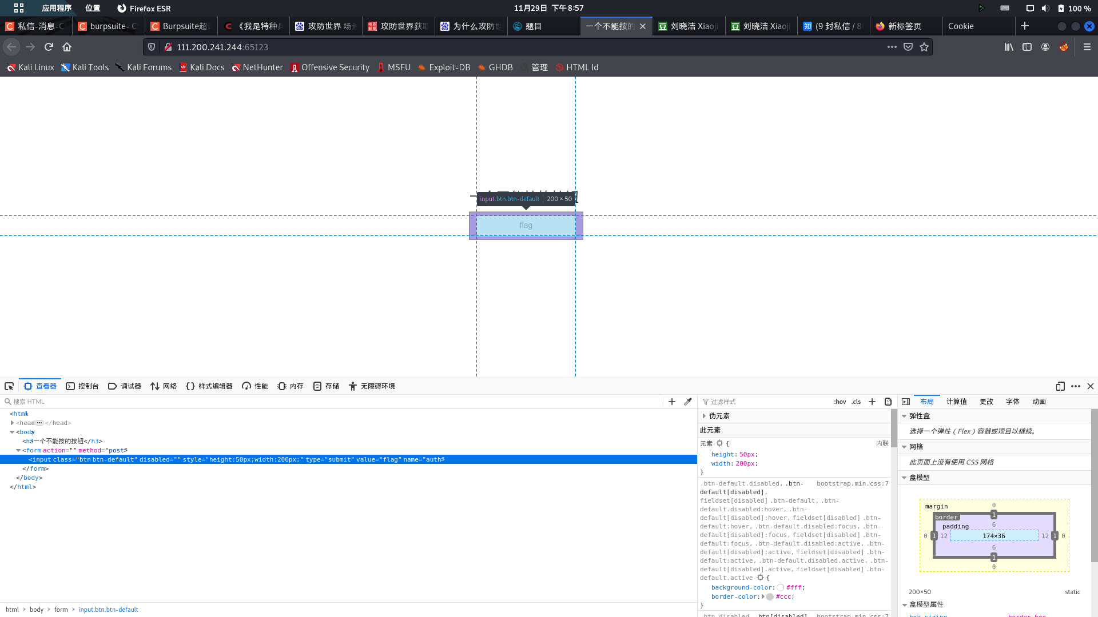Click the #ccc border-color swatch
Screen dimensions: 1098x617
click(770, 596)
